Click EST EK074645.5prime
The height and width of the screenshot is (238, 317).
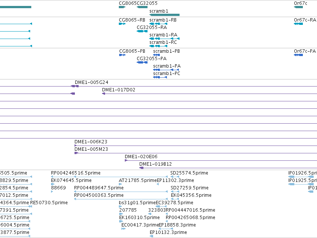click(72, 180)
